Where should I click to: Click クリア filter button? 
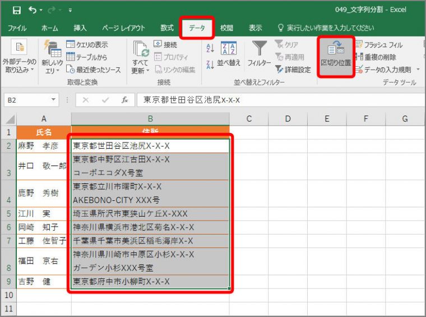(x=286, y=44)
